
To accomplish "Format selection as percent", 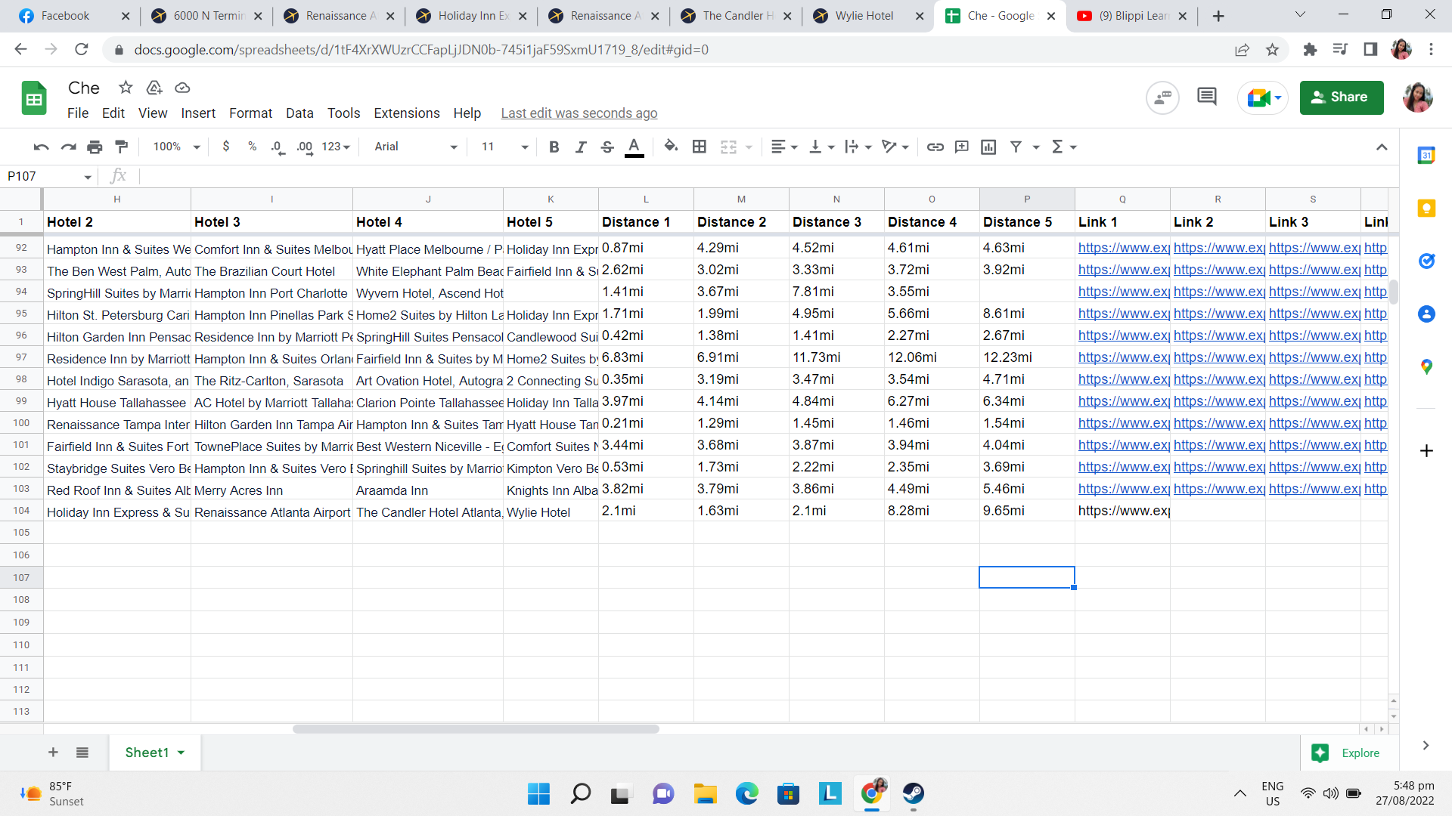I will pos(252,147).
